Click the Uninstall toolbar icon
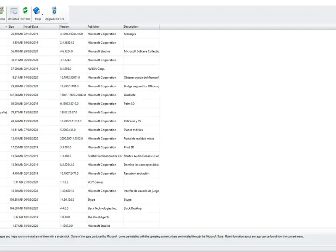The width and height of the screenshot is (336, 252). (13, 14)
